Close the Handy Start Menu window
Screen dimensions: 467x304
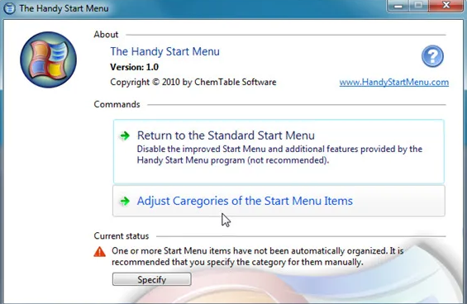tap(446, 5)
